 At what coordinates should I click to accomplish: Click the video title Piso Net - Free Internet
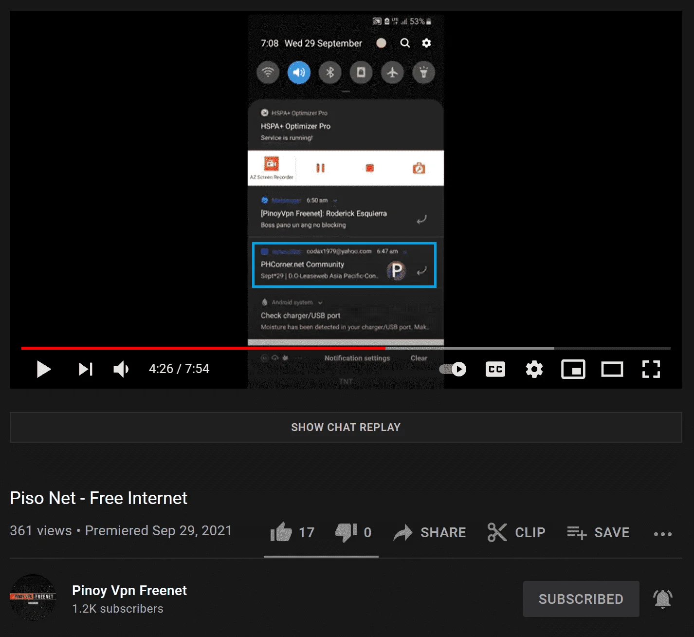tap(99, 498)
